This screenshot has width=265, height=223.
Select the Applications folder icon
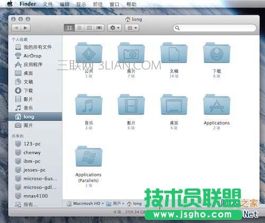(217, 104)
